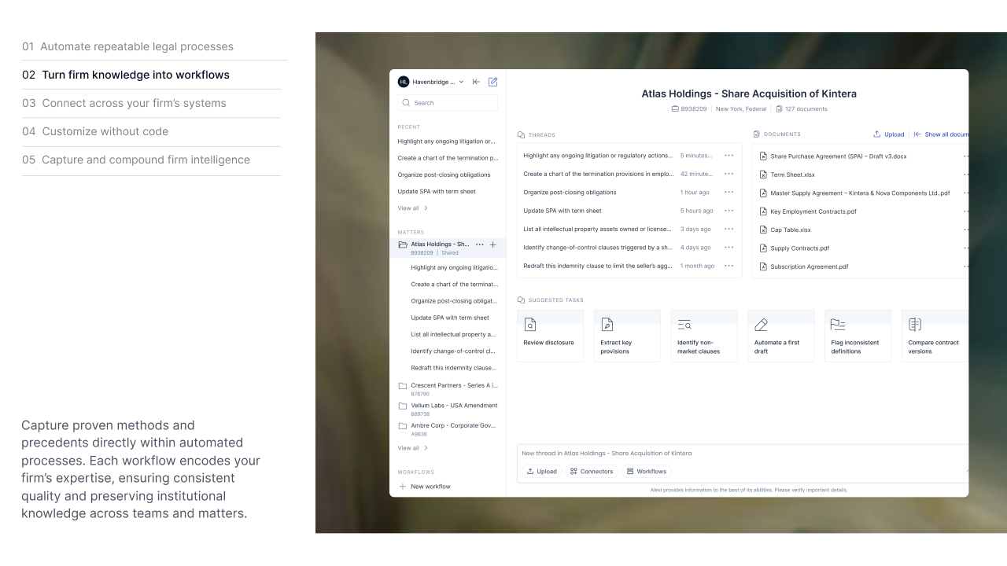Open the Havenbridge workspace dropdown
The image size is (1007, 566).
tap(431, 82)
